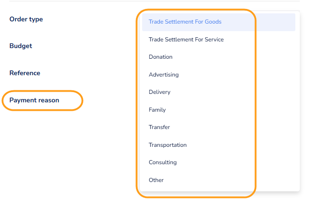Click the Order type label
The width and height of the screenshot is (310, 202).
click(26, 19)
